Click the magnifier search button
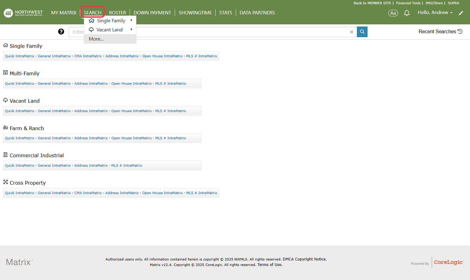This screenshot has height=280, width=470. [x=362, y=32]
